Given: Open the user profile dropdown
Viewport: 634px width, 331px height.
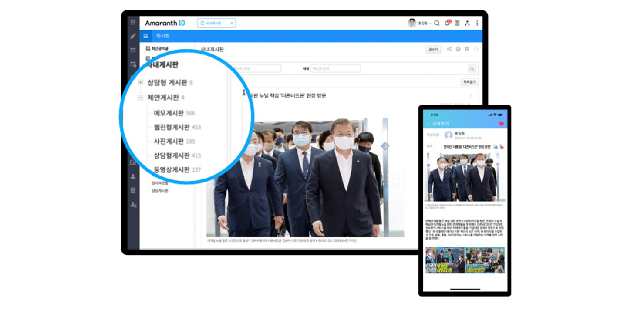Looking at the screenshot, I should (420, 23).
